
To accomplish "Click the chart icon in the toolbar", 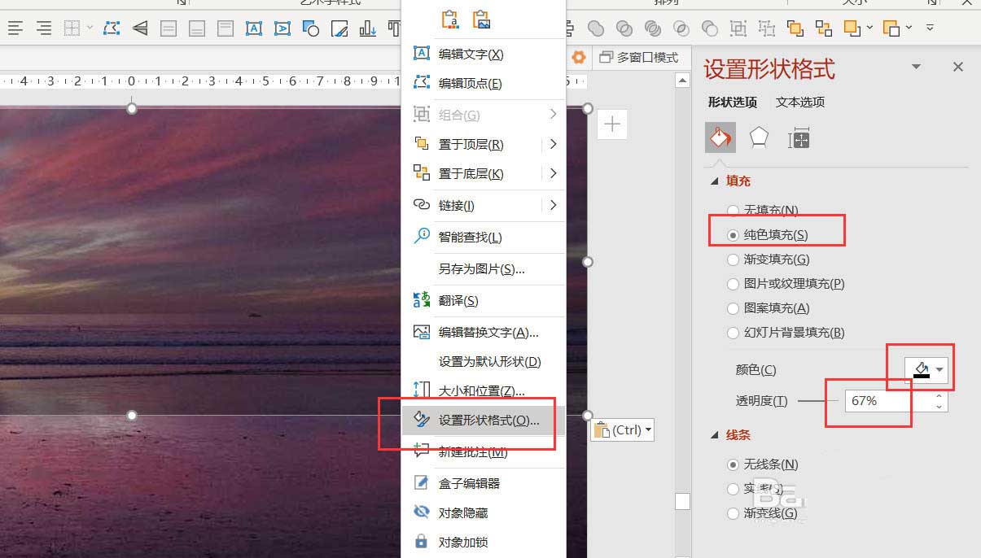I will pyautogui.click(x=368, y=28).
